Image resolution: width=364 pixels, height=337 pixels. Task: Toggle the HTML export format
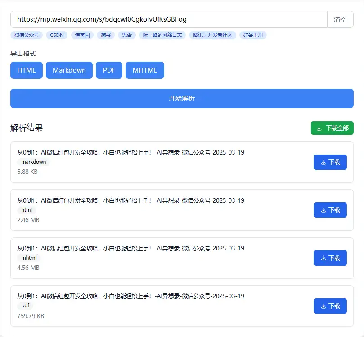tap(26, 70)
